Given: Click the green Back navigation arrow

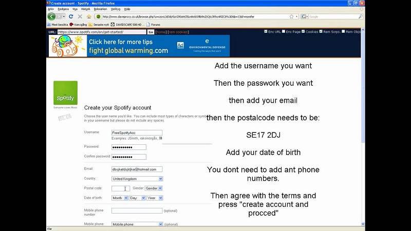Looking at the screenshot, I should (x=52, y=16).
